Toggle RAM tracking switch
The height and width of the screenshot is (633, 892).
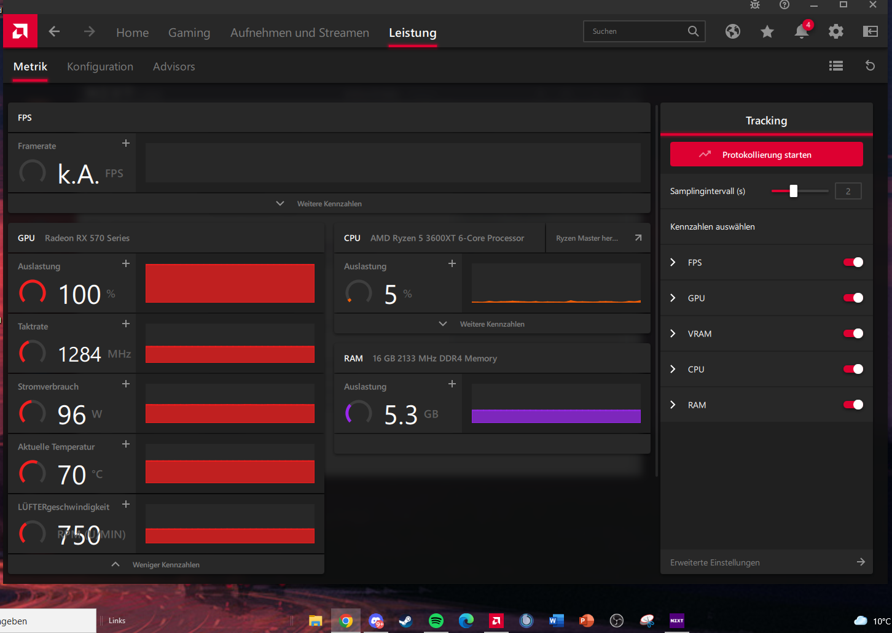pyautogui.click(x=853, y=405)
